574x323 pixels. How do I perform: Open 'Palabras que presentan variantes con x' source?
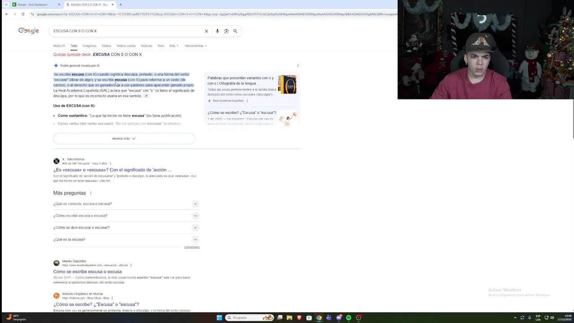241,80
